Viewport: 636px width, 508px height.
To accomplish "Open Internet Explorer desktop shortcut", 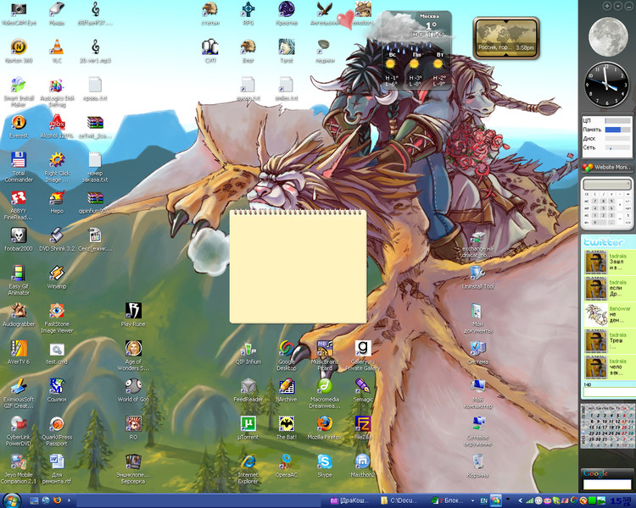I will pyautogui.click(x=248, y=469).
